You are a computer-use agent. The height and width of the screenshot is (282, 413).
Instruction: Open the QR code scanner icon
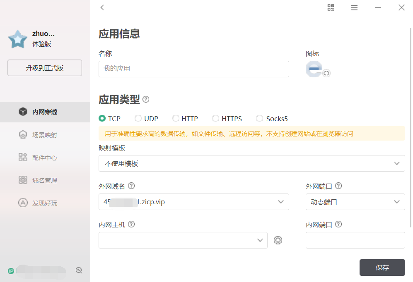tap(331, 7)
